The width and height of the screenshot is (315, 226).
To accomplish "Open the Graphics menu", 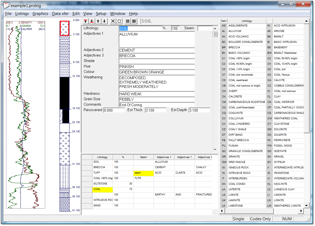I will click(40, 14).
